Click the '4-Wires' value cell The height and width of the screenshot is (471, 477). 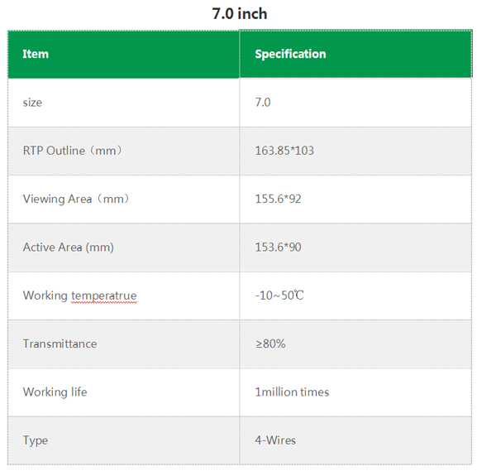(355, 440)
